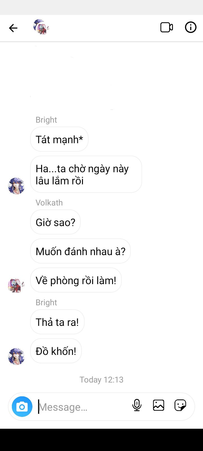Screen dimensions: 203x451
Task: Tap the "Đồ khốn!" message bubble
Action: [x=56, y=351]
